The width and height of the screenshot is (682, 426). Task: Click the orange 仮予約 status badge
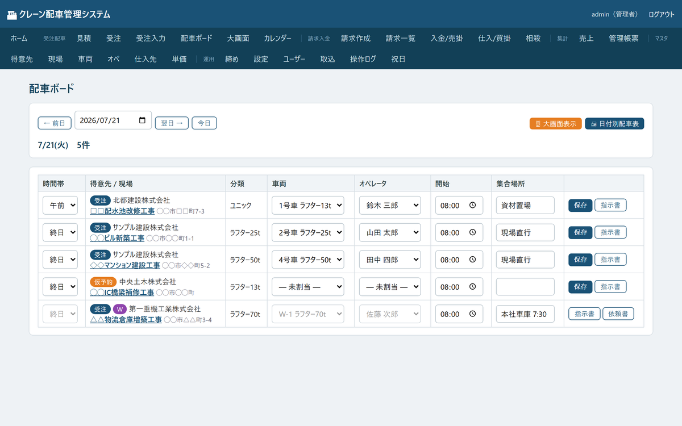pyautogui.click(x=103, y=282)
